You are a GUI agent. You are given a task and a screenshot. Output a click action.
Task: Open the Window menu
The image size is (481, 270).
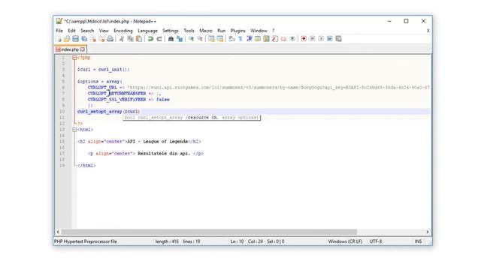coord(259,31)
